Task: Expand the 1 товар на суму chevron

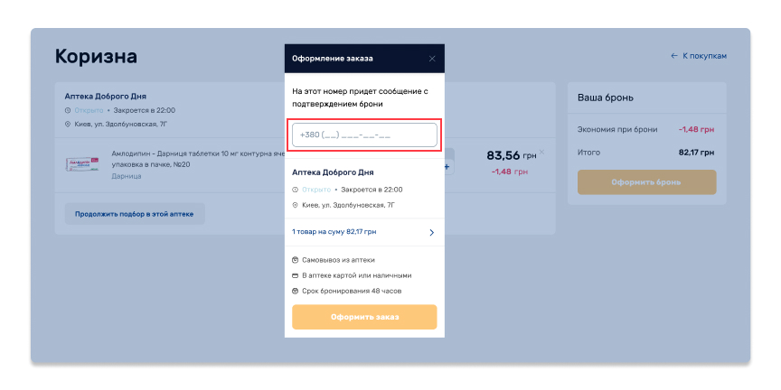Action: pyautogui.click(x=431, y=232)
